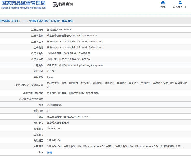
Task: Click the 注册证编号 label
Action: pos(37,30)
